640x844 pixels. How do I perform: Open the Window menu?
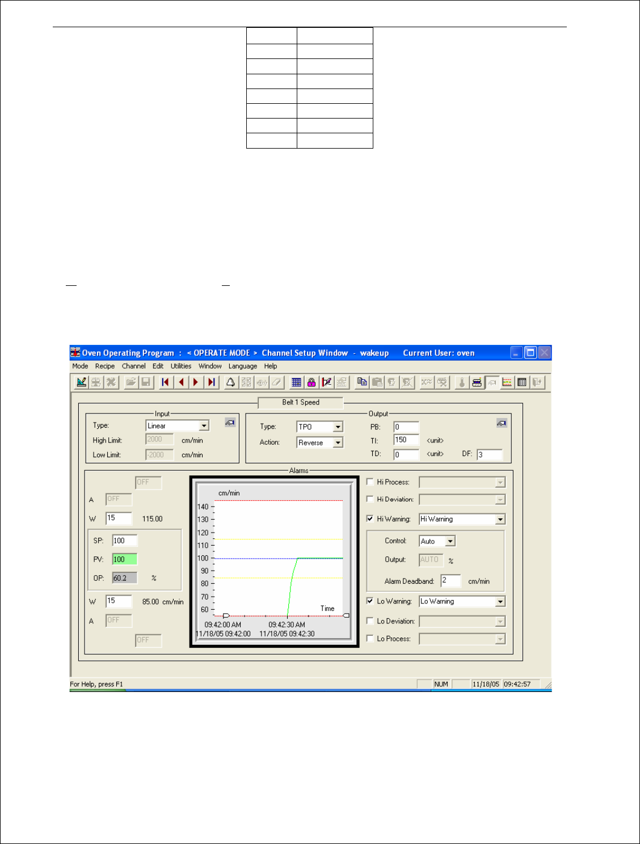[210, 366]
